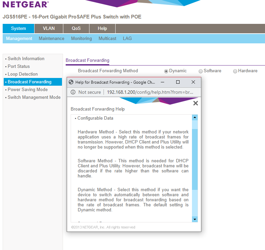Click the JGS516PE product title
Image resolution: width=265 pixels, height=250 pixels.
(x=72, y=17)
